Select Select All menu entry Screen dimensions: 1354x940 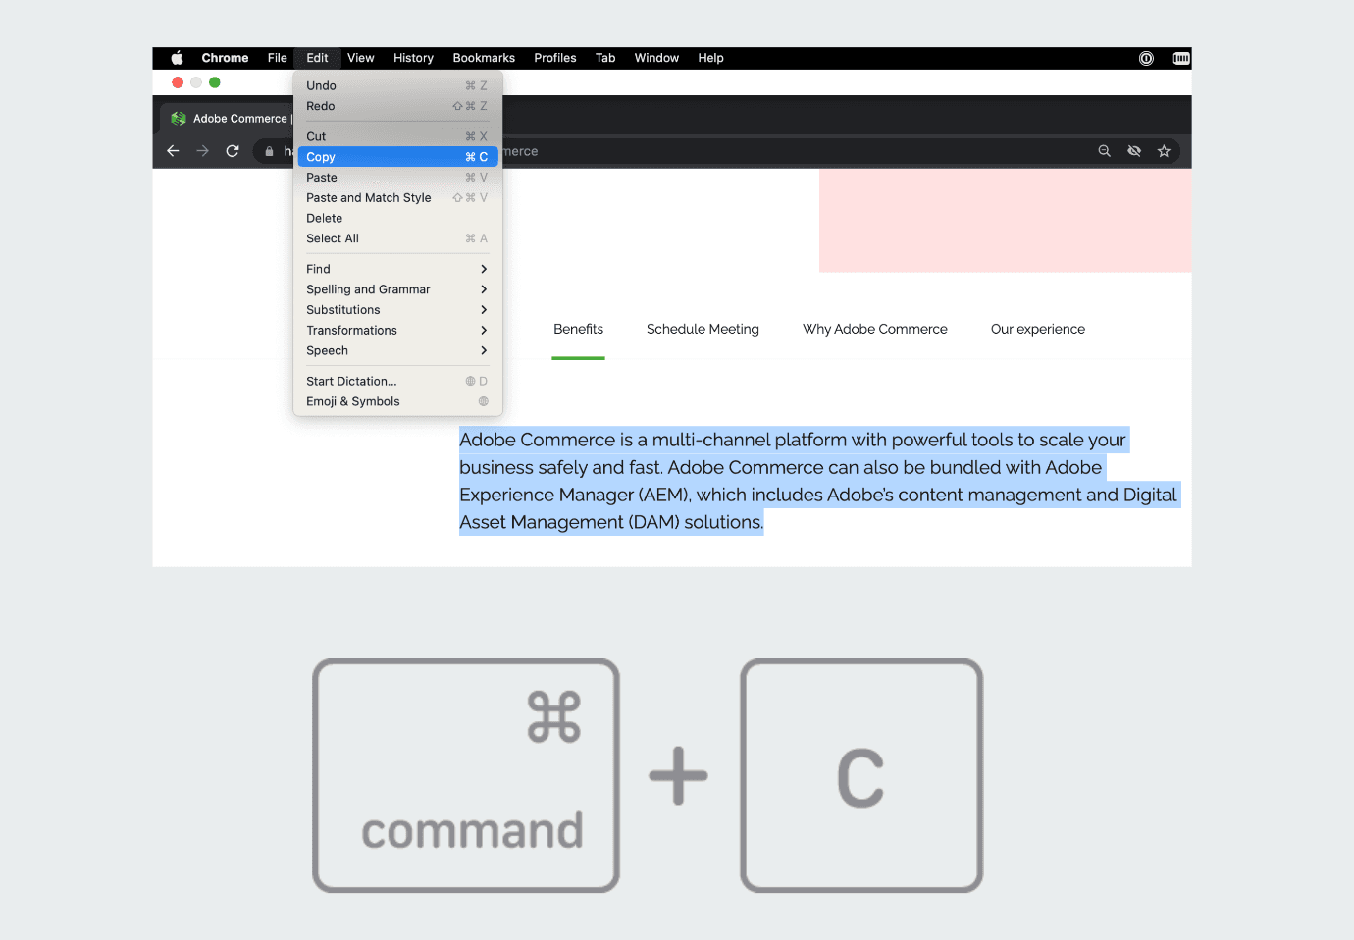coord(397,238)
